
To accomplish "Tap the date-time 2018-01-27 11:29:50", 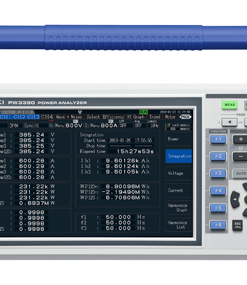I will click(x=175, y=112).
